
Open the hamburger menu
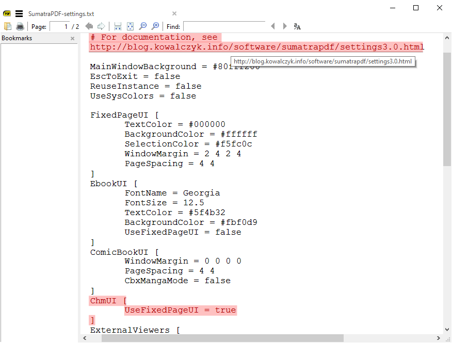[x=19, y=13]
